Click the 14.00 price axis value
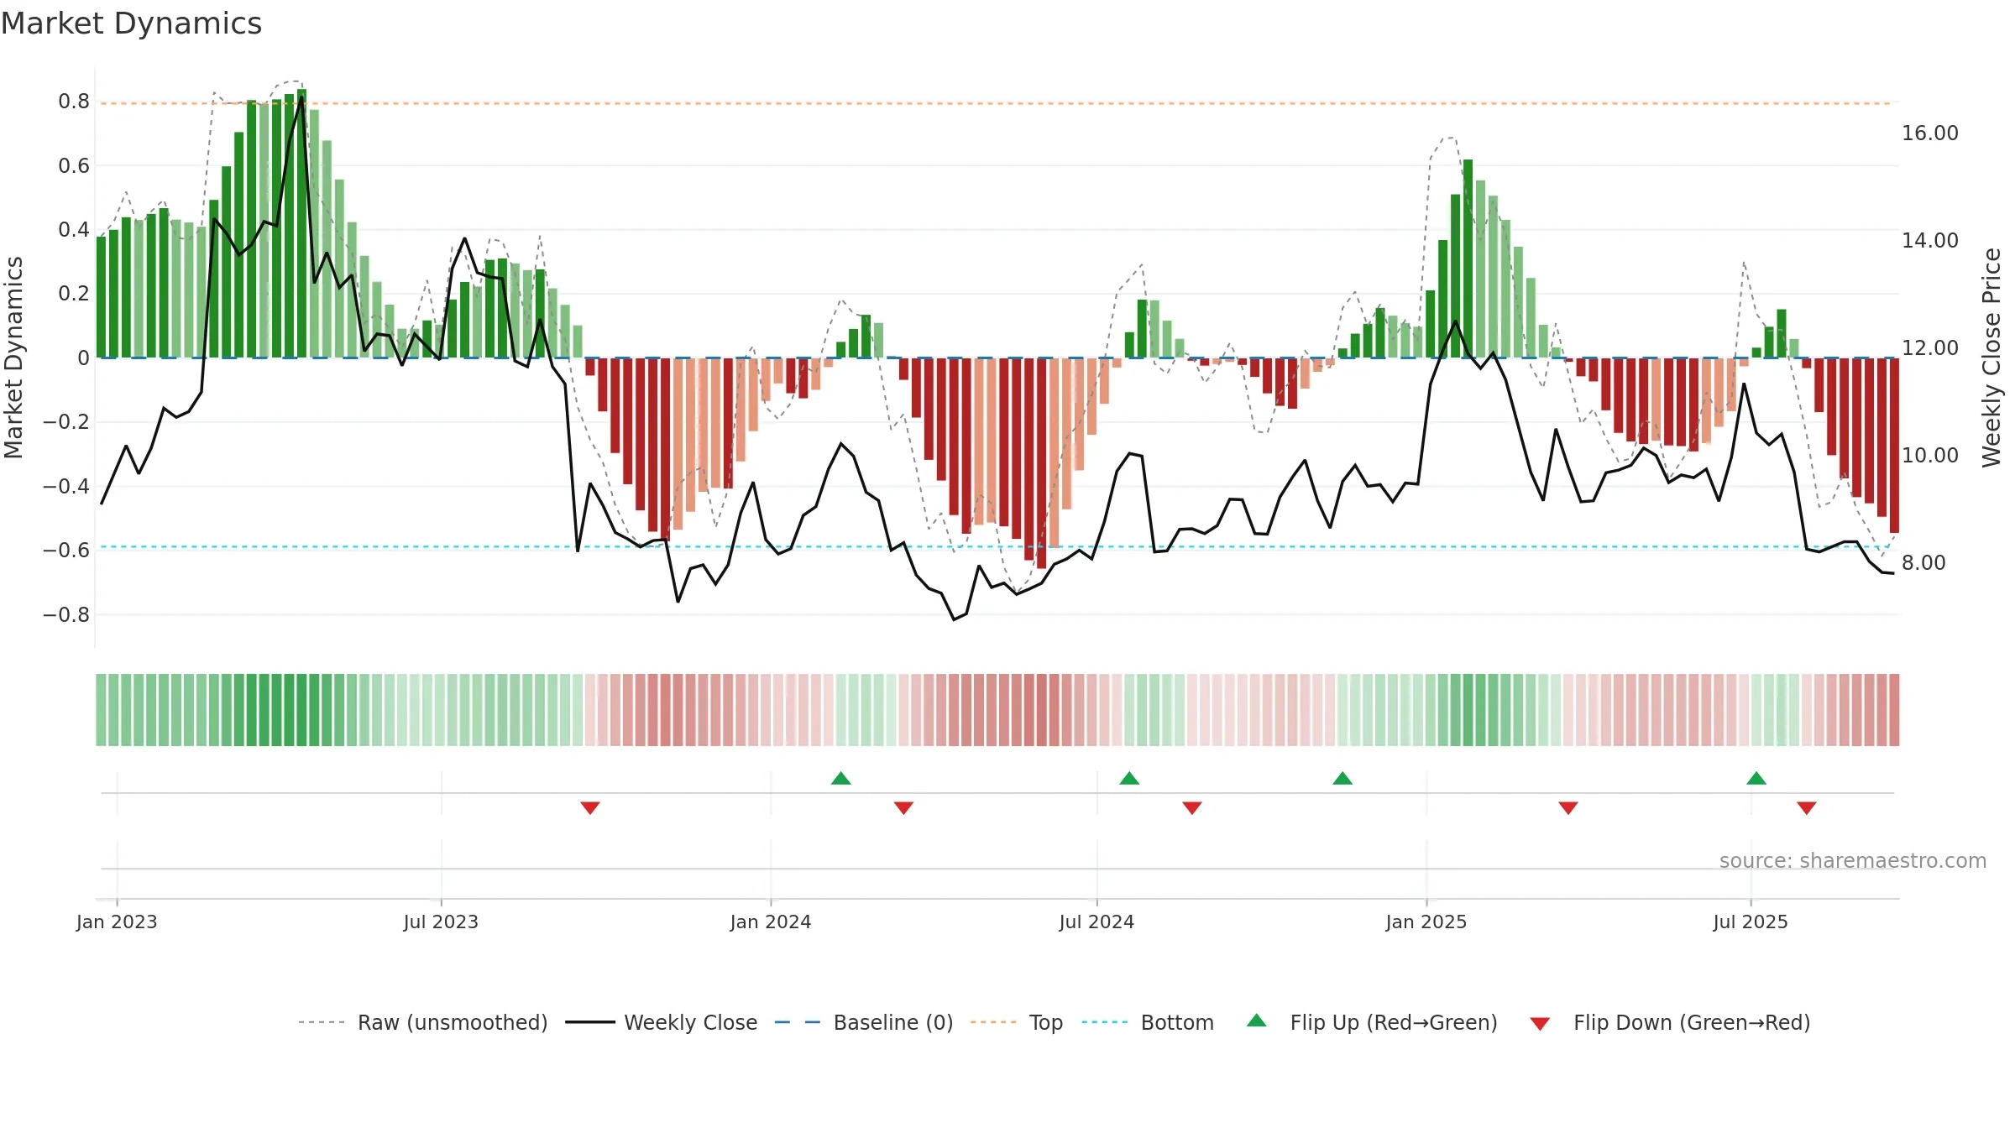The height and width of the screenshot is (1133, 2015). pyautogui.click(x=1930, y=240)
